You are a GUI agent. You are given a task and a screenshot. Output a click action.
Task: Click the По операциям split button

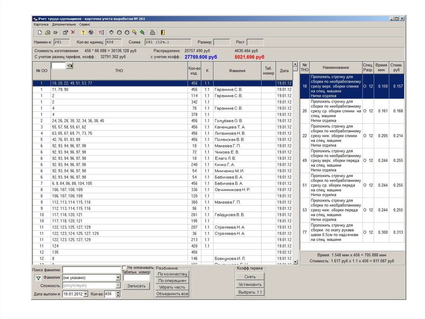click(172, 280)
